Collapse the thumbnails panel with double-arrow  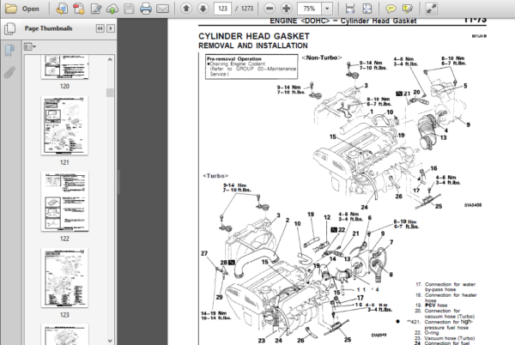coord(100,28)
